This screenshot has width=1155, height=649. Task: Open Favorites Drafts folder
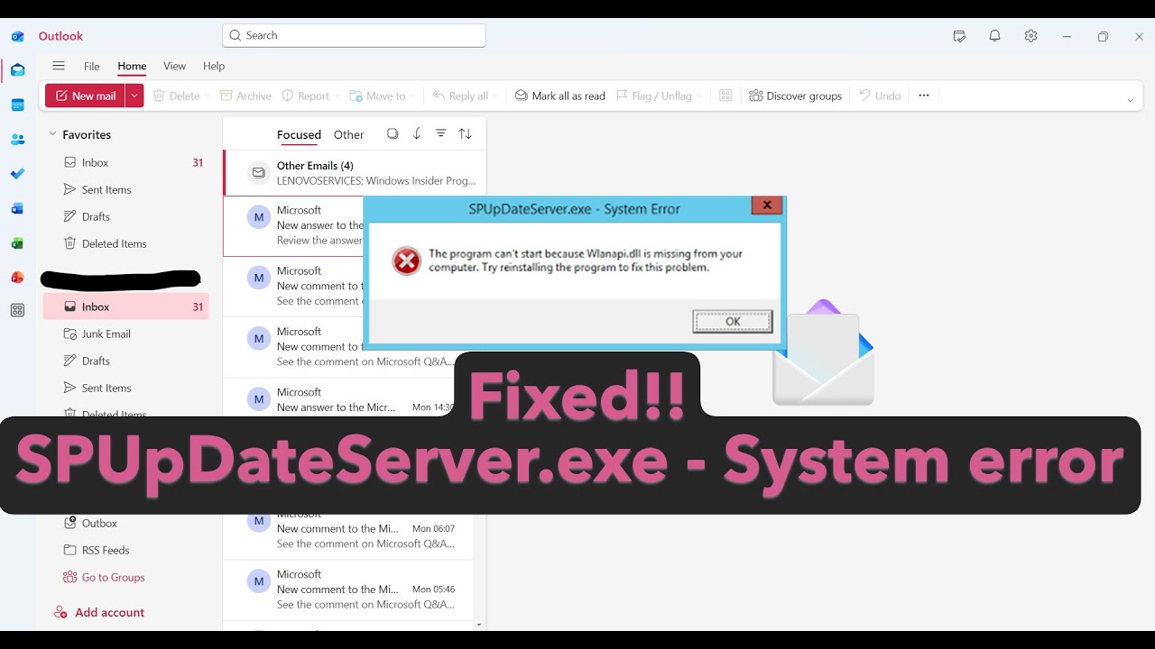(x=126, y=216)
